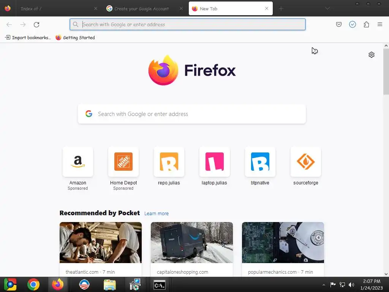Open the Start menu button on taskbar
The width and height of the screenshot is (389, 292).
(10, 284)
